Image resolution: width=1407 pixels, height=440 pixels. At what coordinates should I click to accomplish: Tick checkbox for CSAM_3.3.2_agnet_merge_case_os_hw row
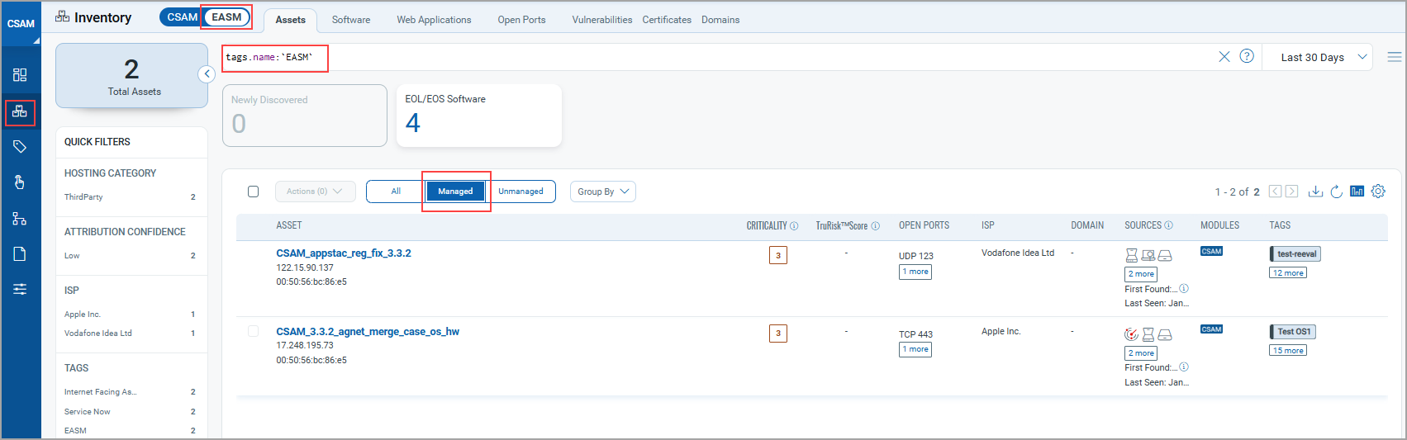[254, 331]
